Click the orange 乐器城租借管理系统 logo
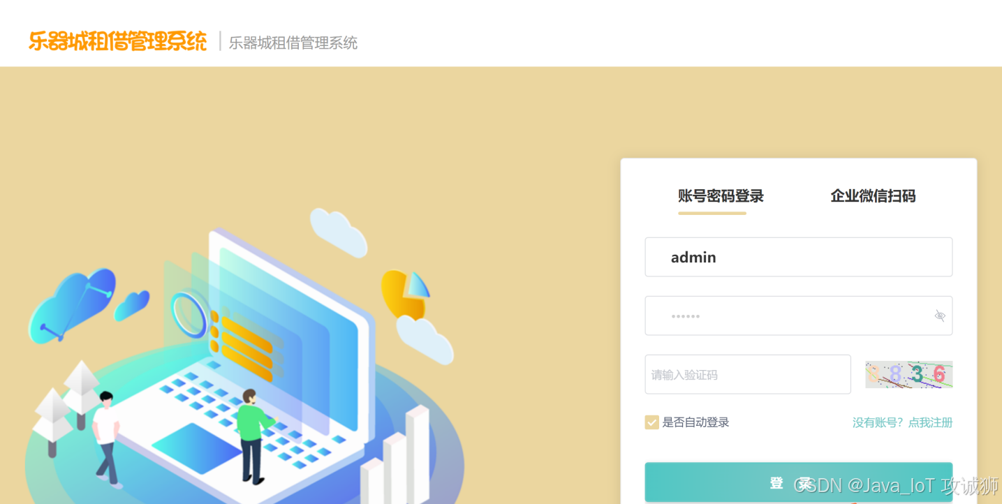The image size is (1002, 504). (x=118, y=41)
